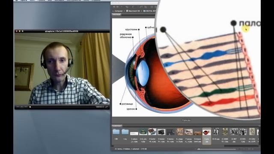
Task: Go forward using Bridge toolbar forward arrow
Action: pyautogui.click(x=118, y=7)
